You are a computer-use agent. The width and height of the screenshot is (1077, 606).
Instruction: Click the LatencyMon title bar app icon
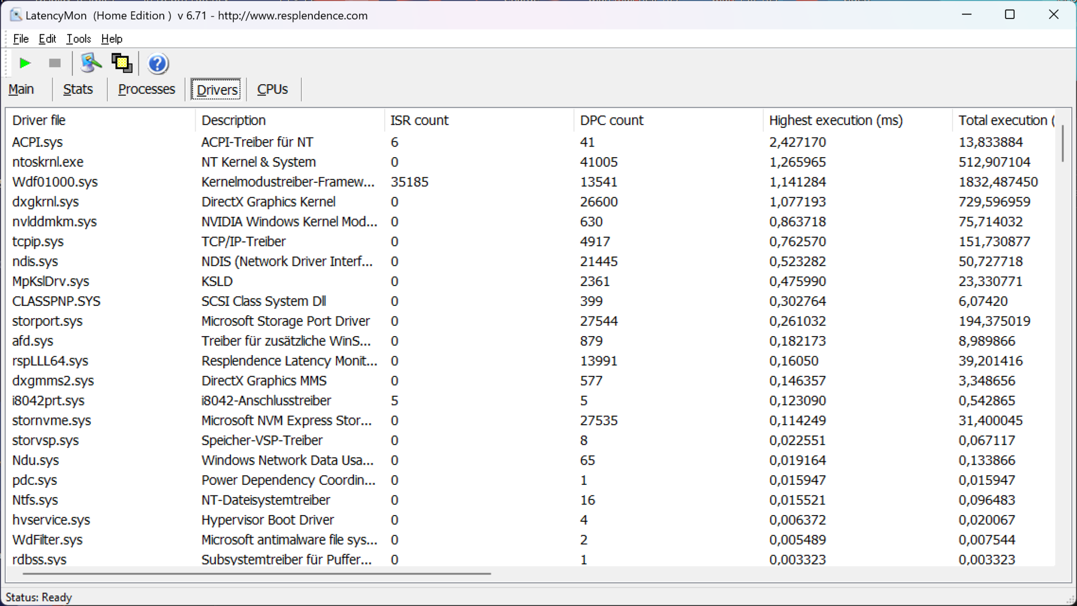[x=16, y=15]
